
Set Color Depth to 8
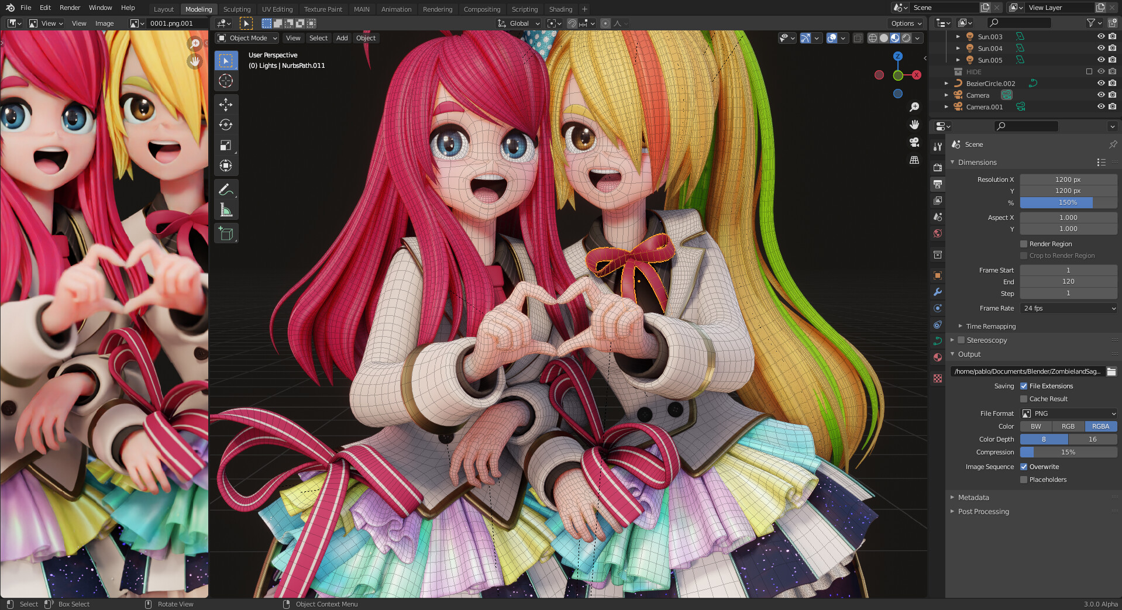pos(1044,439)
